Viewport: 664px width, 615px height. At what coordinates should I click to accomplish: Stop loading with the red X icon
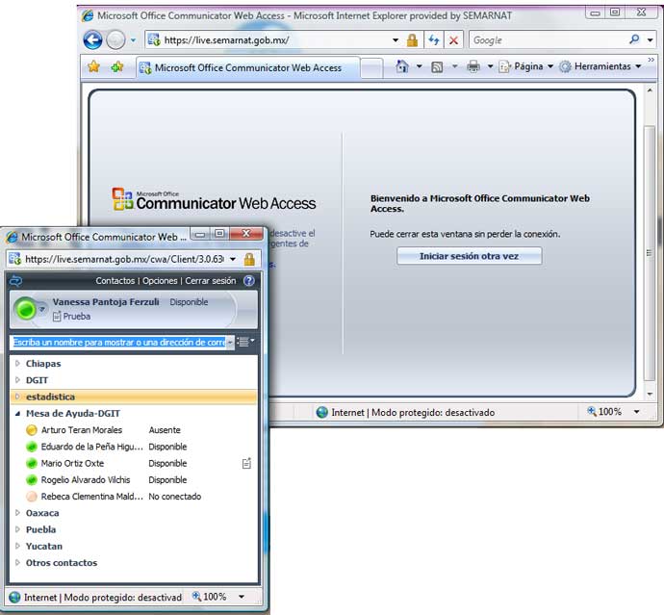point(453,40)
